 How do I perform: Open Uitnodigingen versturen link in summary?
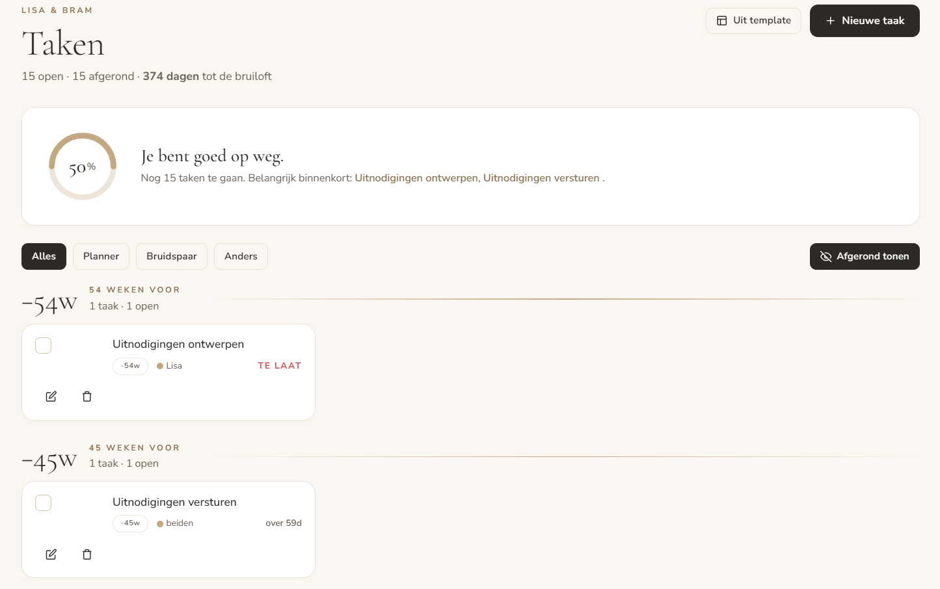click(541, 178)
